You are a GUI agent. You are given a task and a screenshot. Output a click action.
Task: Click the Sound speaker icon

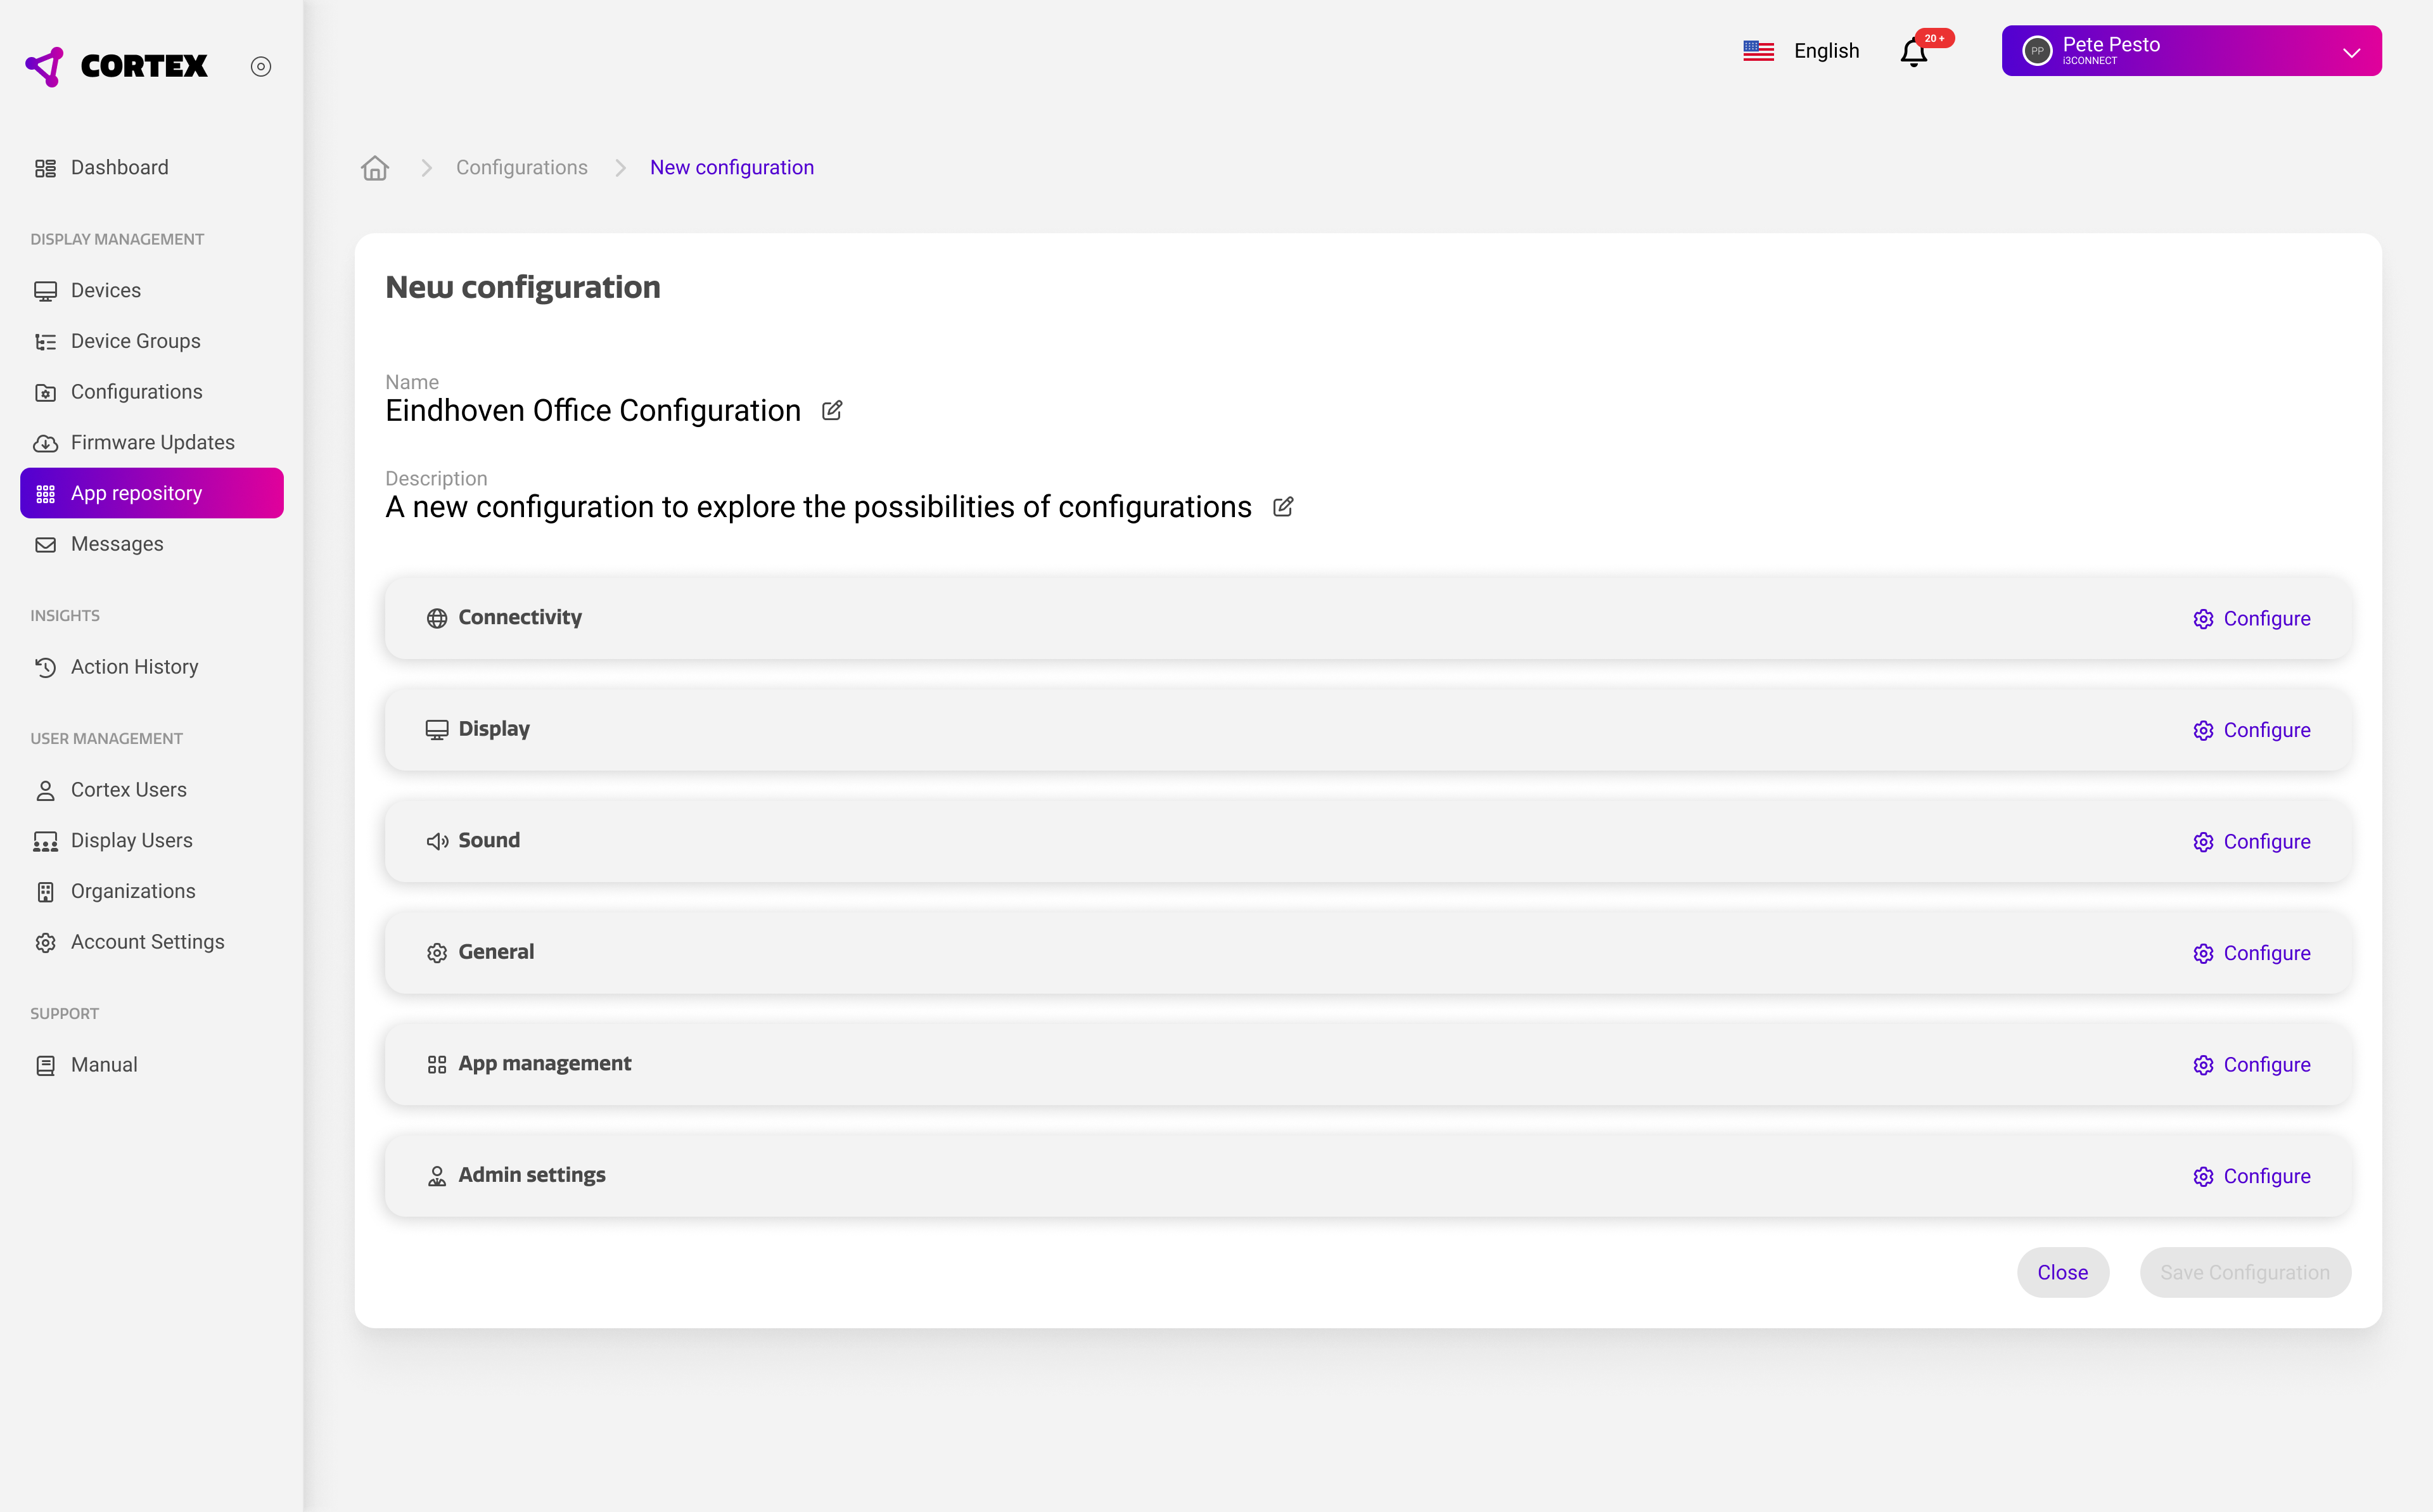pos(437,841)
